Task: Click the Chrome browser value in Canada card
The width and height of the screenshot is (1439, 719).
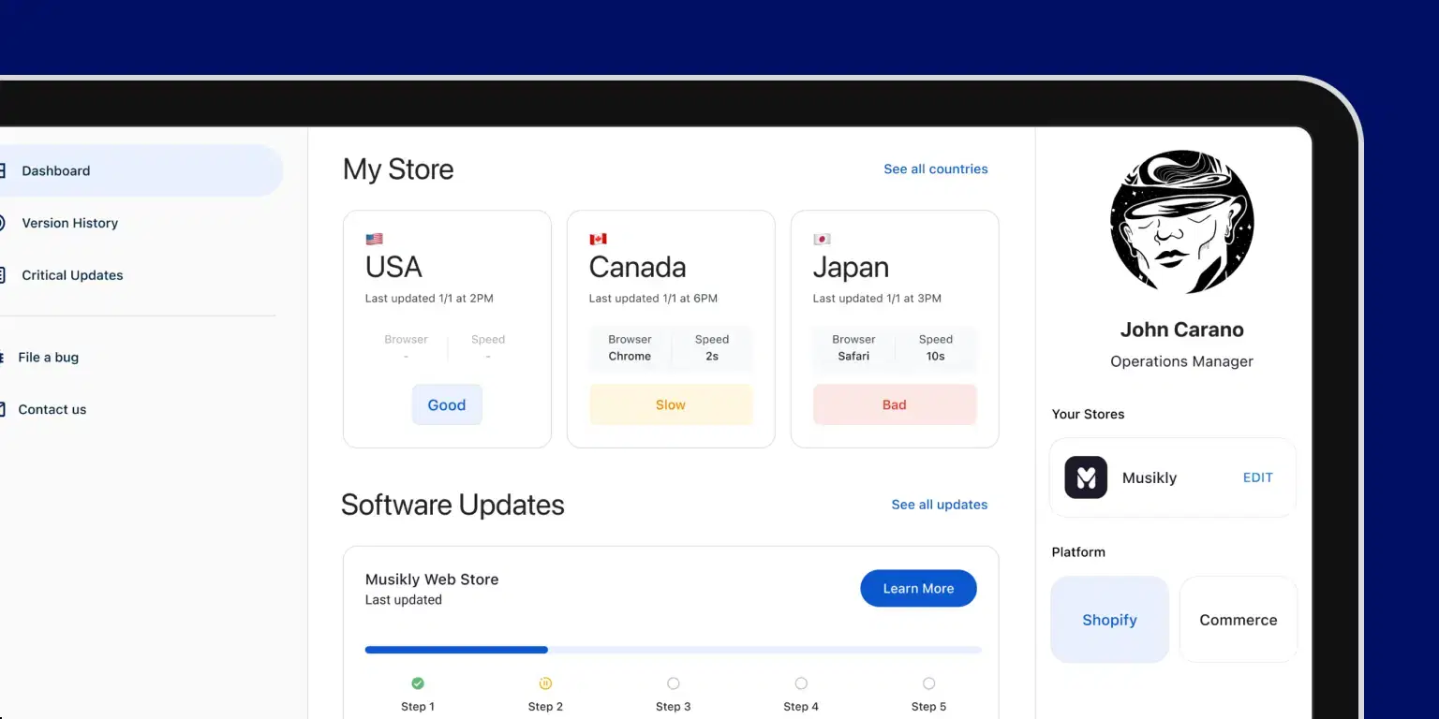Action: pos(630,357)
